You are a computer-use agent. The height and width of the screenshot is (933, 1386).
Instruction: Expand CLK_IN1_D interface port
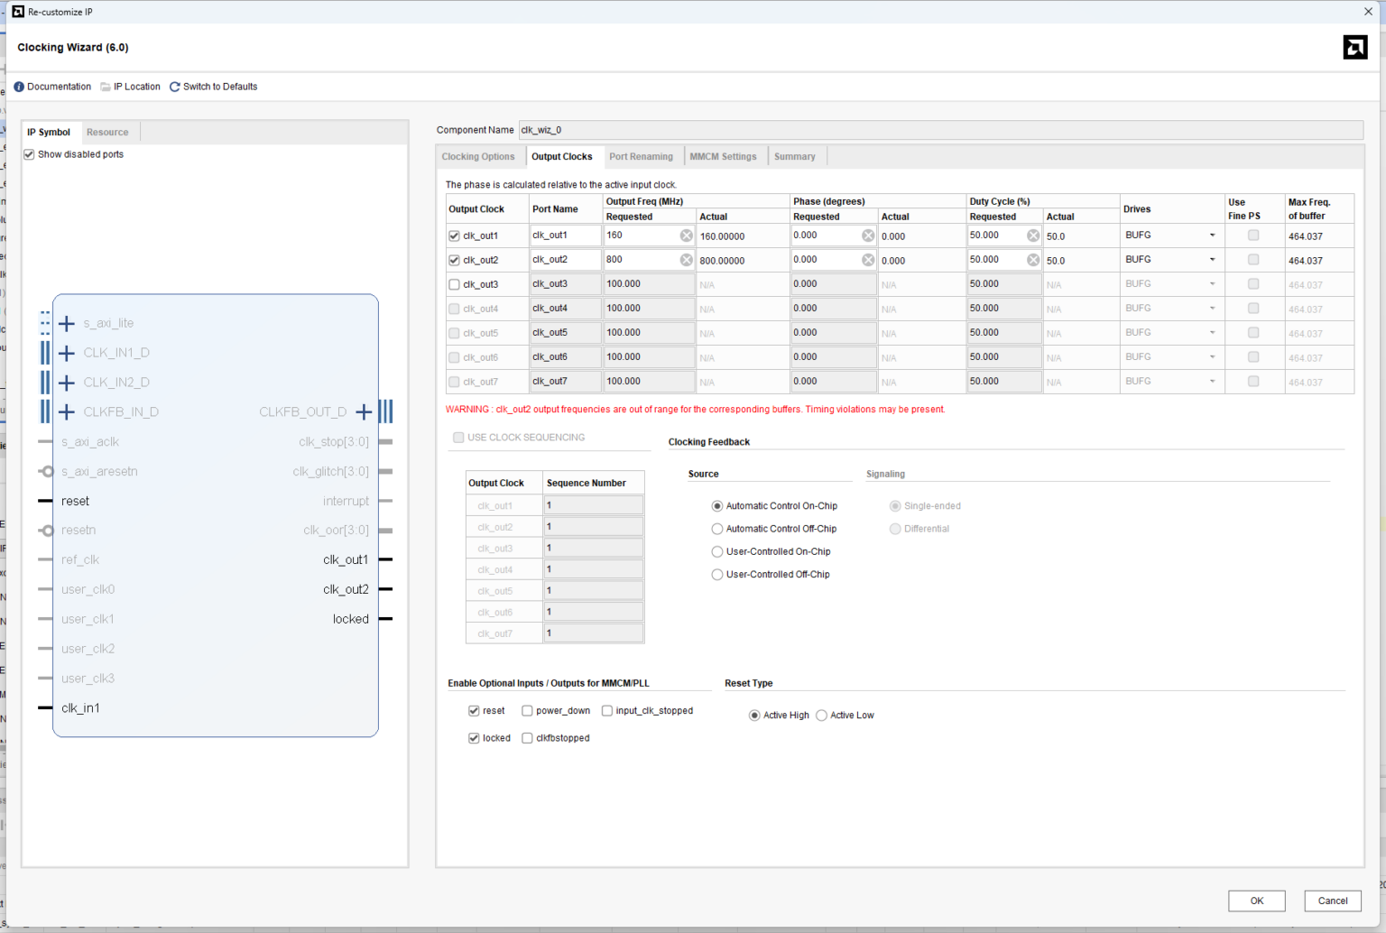67,354
